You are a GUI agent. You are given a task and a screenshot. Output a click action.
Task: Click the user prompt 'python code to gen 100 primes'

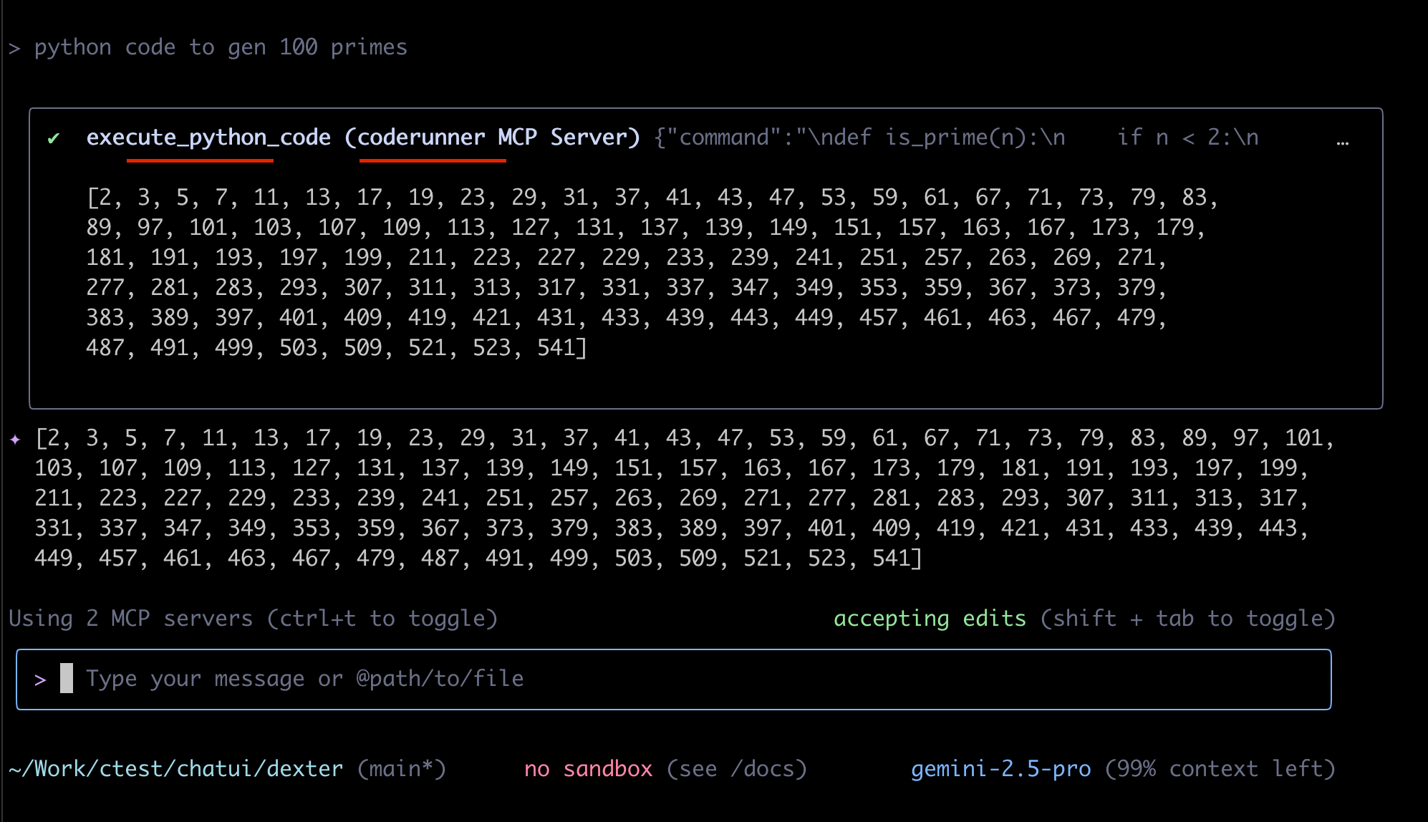click(221, 47)
